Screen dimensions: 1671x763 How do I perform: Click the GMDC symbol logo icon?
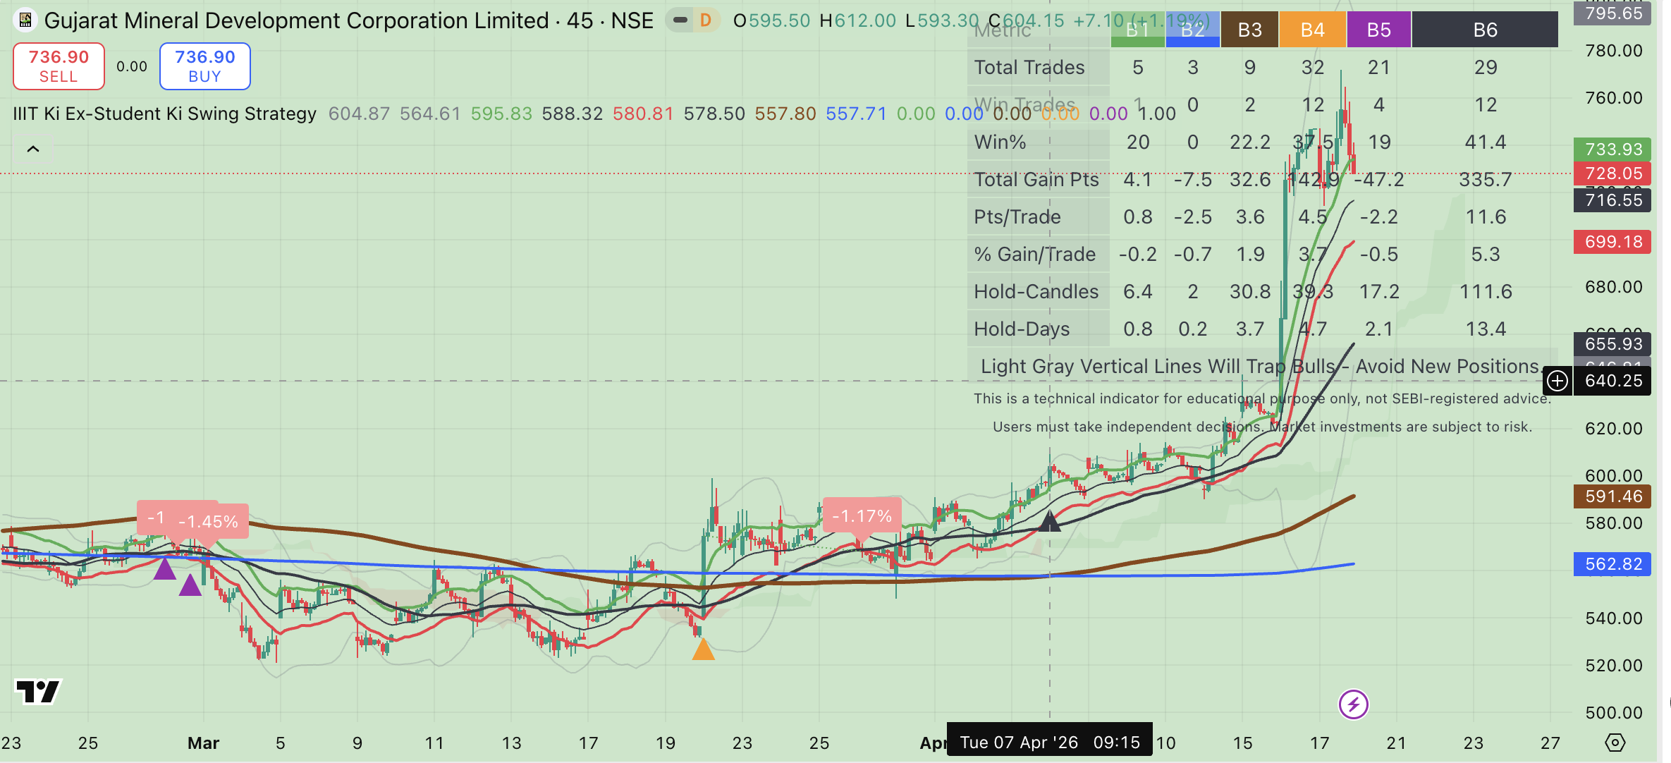25,20
